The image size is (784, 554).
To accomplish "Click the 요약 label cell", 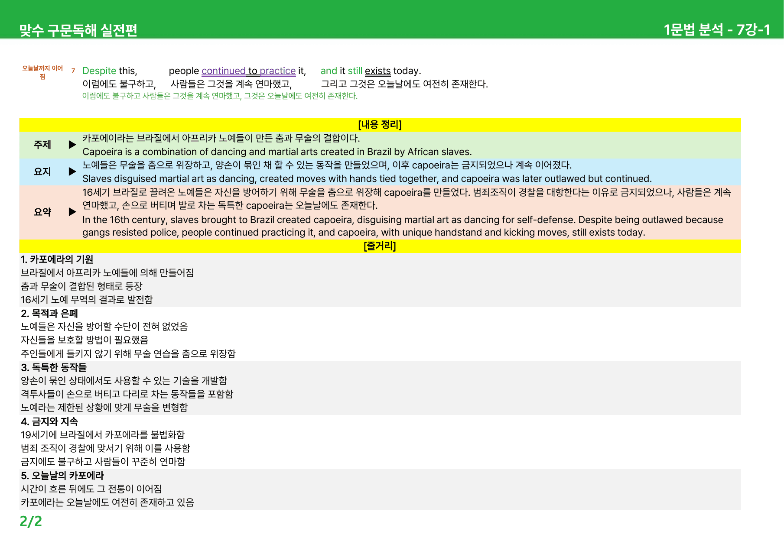I will click(x=42, y=212).
